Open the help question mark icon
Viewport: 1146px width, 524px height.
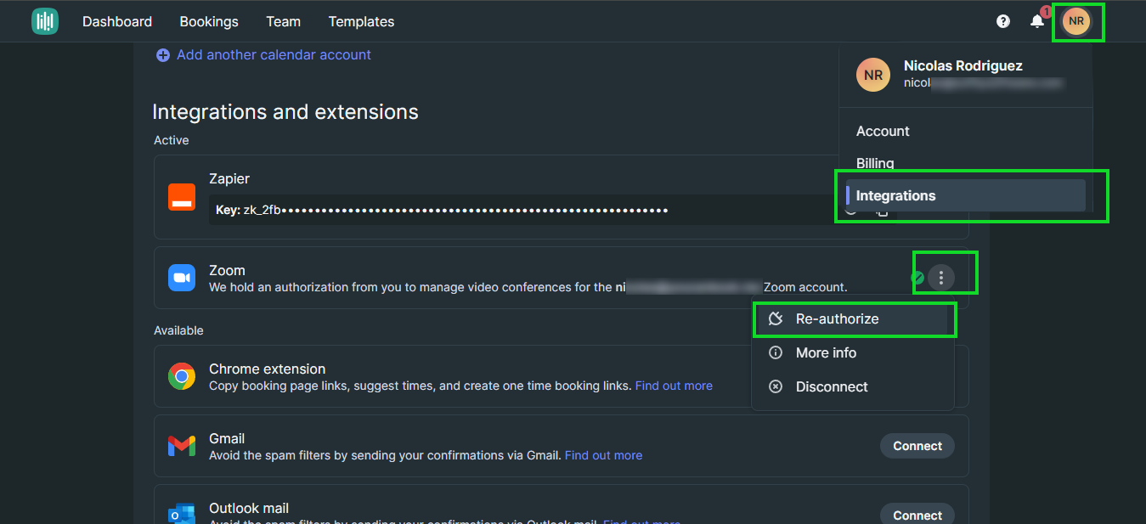pyautogui.click(x=1003, y=21)
